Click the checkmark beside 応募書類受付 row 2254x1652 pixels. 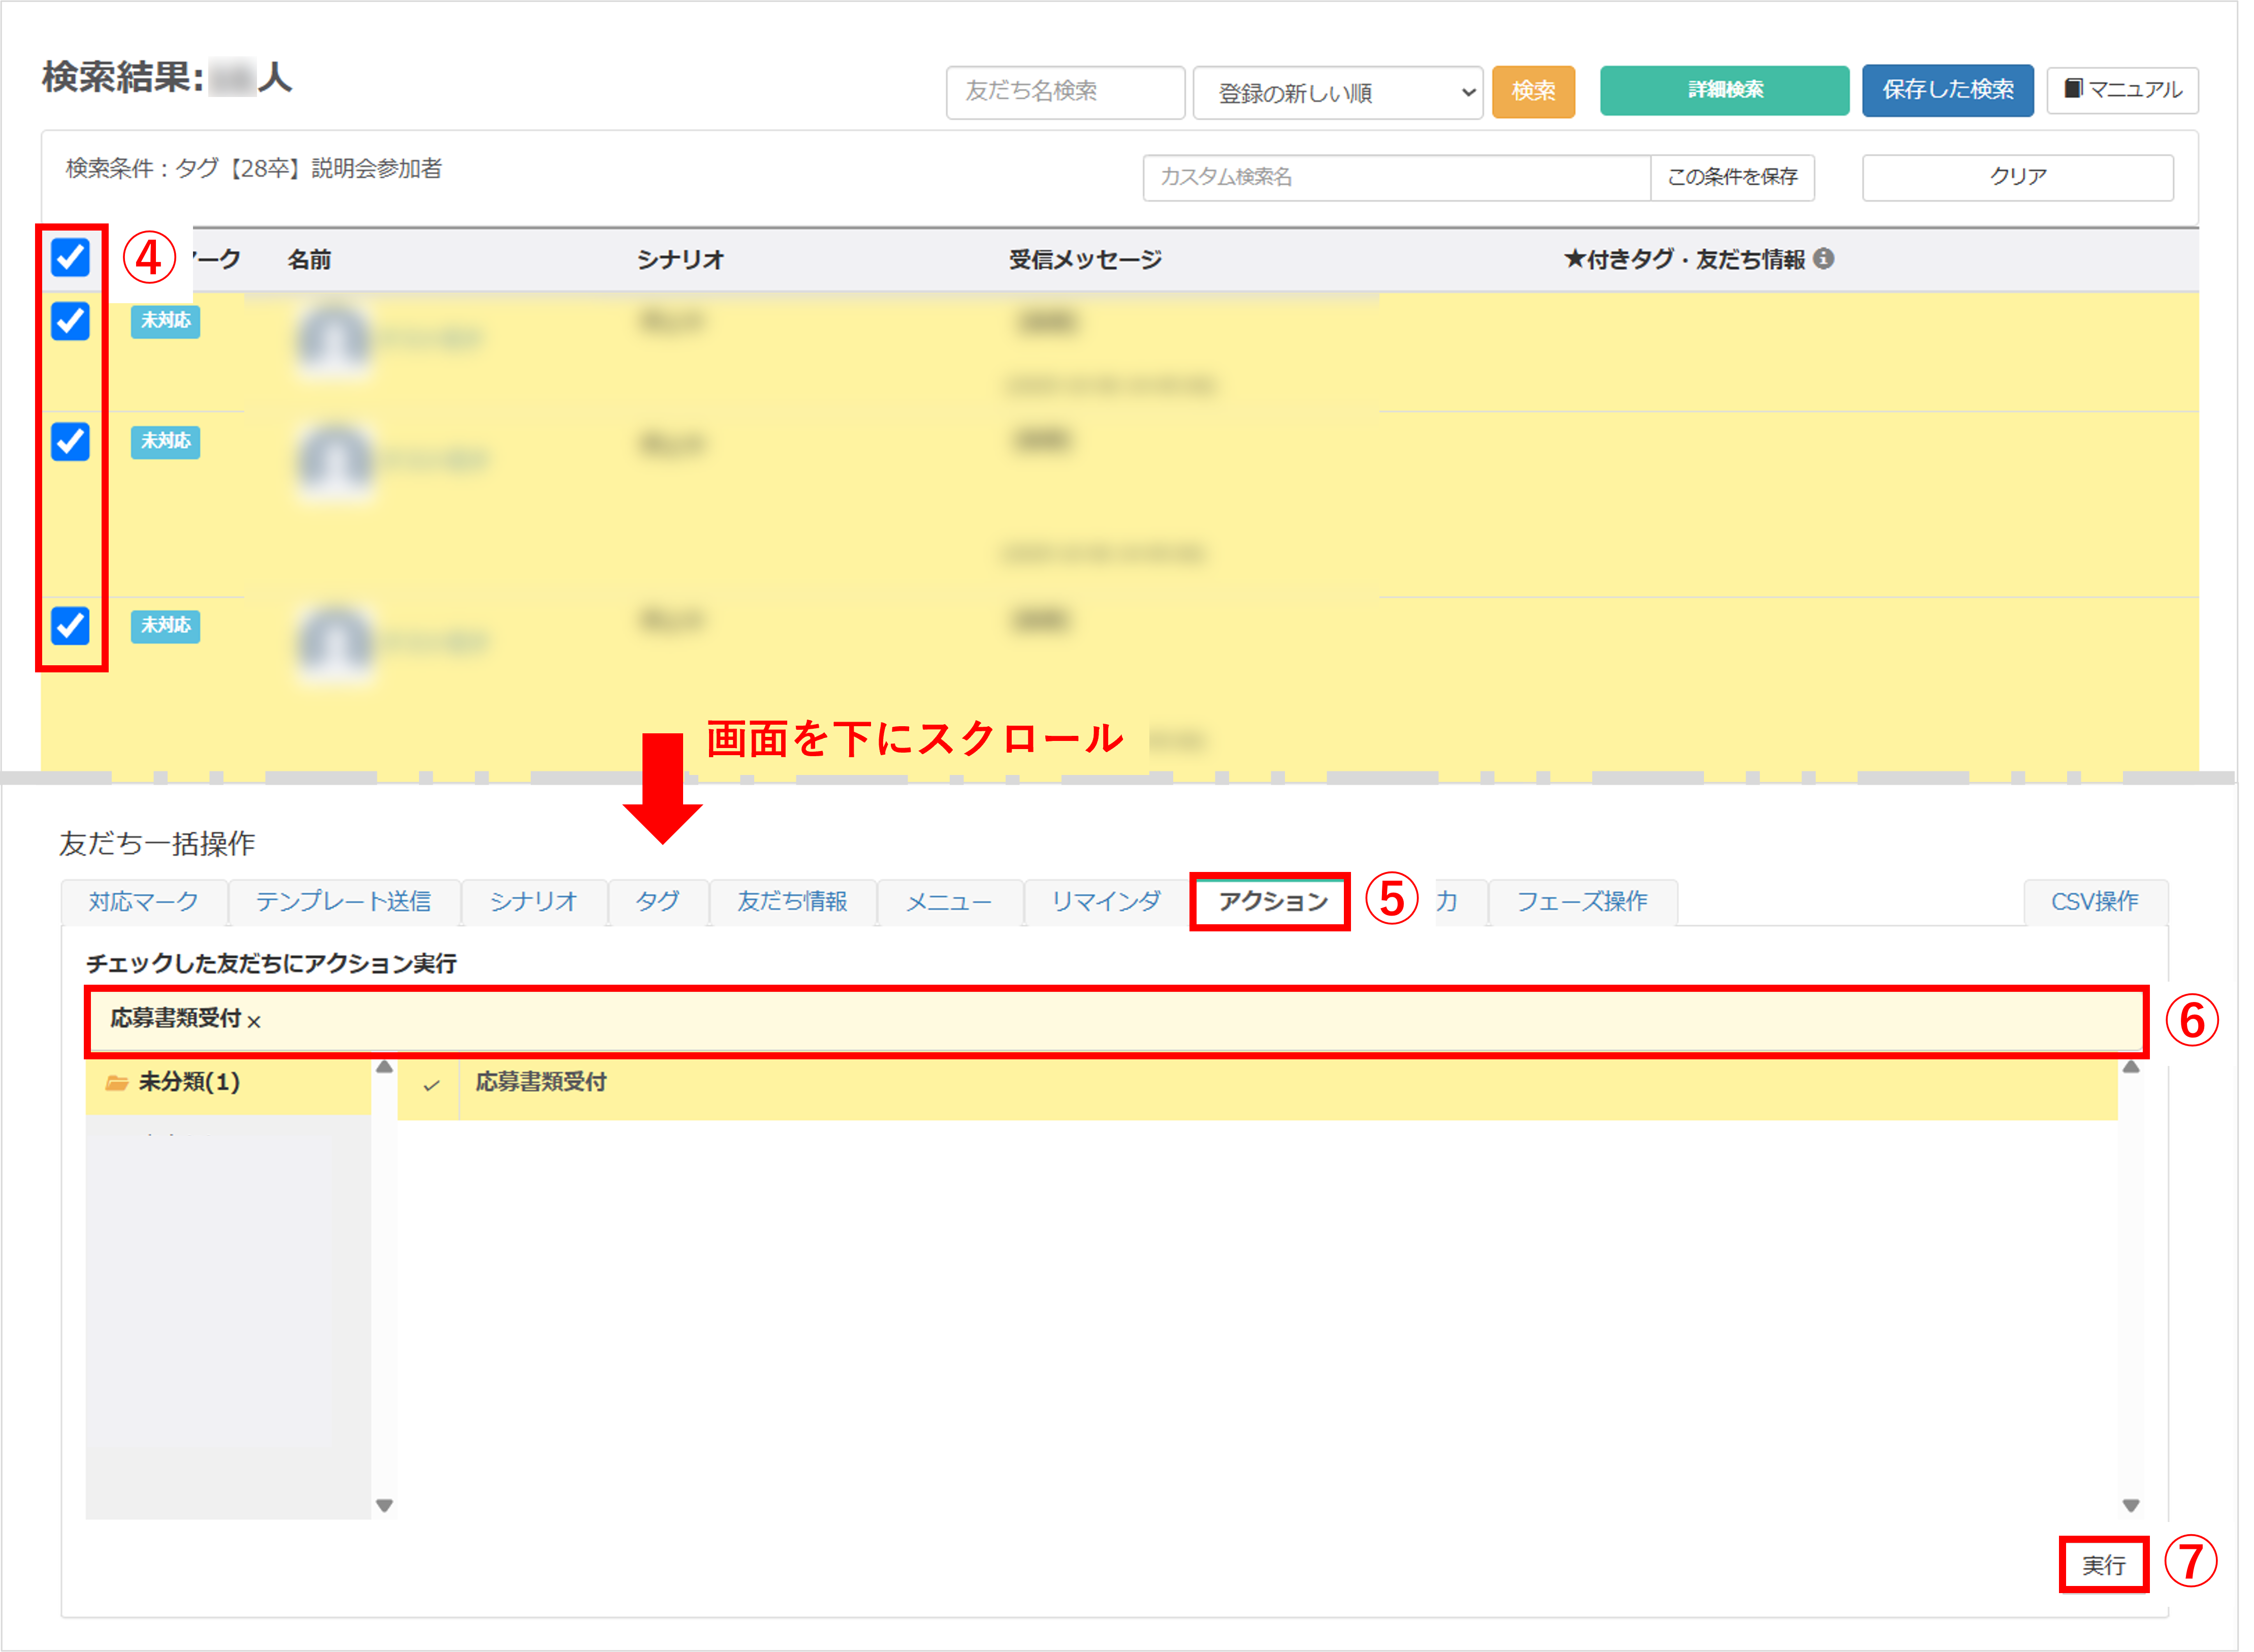(x=431, y=1085)
